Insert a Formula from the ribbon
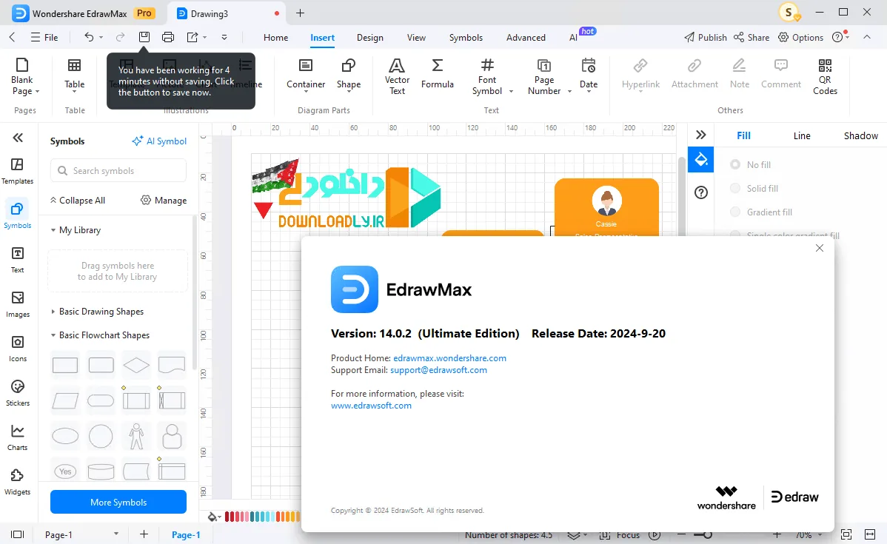This screenshot has width=887, height=544. click(438, 74)
